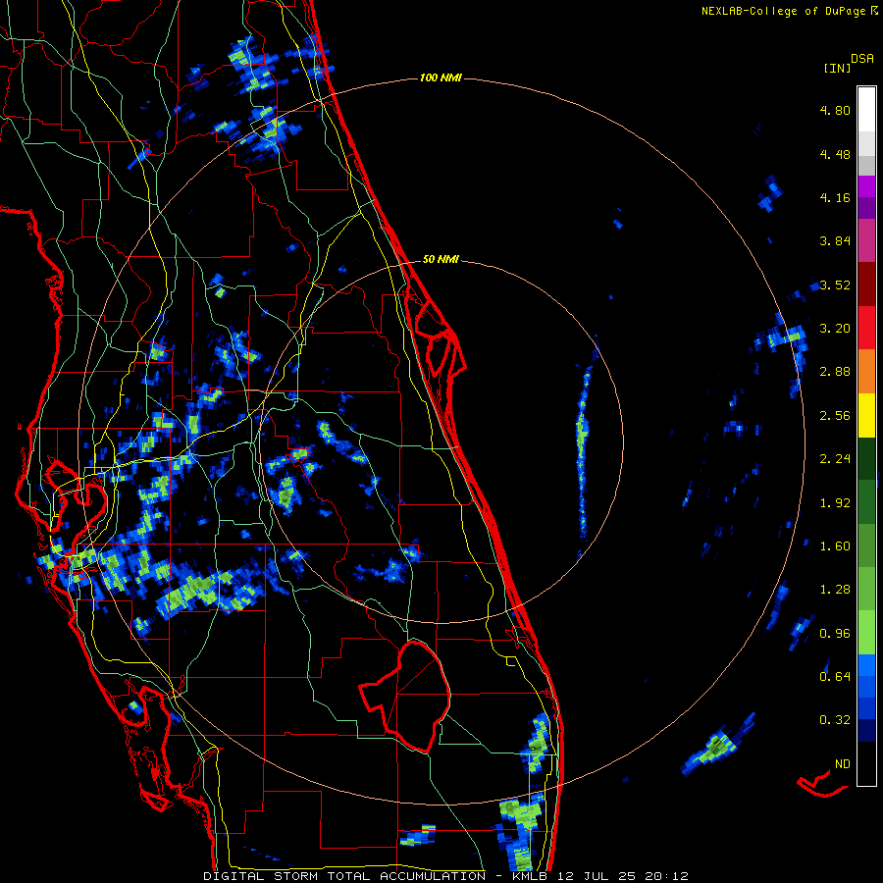Click the [IN] units label
This screenshot has height=883, width=883.
pos(837,68)
